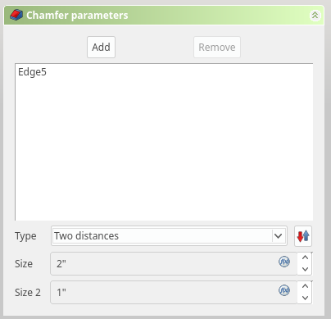The width and height of the screenshot is (331, 319).
Task: Click the Type label
Action: coord(25,236)
